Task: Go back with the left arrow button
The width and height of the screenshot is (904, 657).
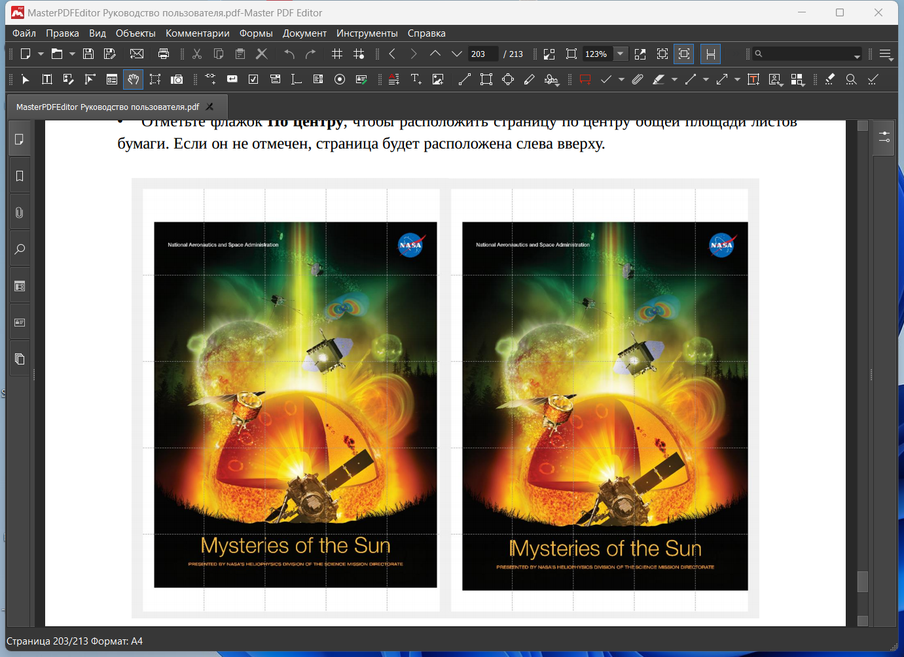Action: coord(392,54)
